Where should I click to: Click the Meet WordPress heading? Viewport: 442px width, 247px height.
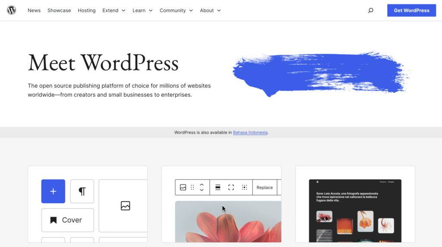coord(103,63)
